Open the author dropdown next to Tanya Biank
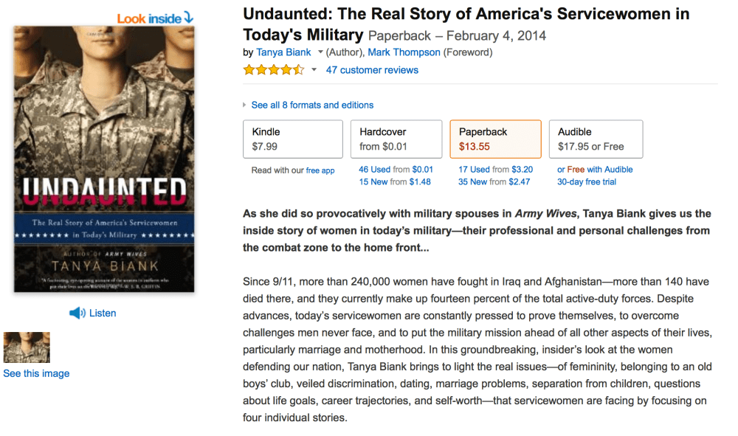This screenshot has width=738, height=436. click(320, 52)
